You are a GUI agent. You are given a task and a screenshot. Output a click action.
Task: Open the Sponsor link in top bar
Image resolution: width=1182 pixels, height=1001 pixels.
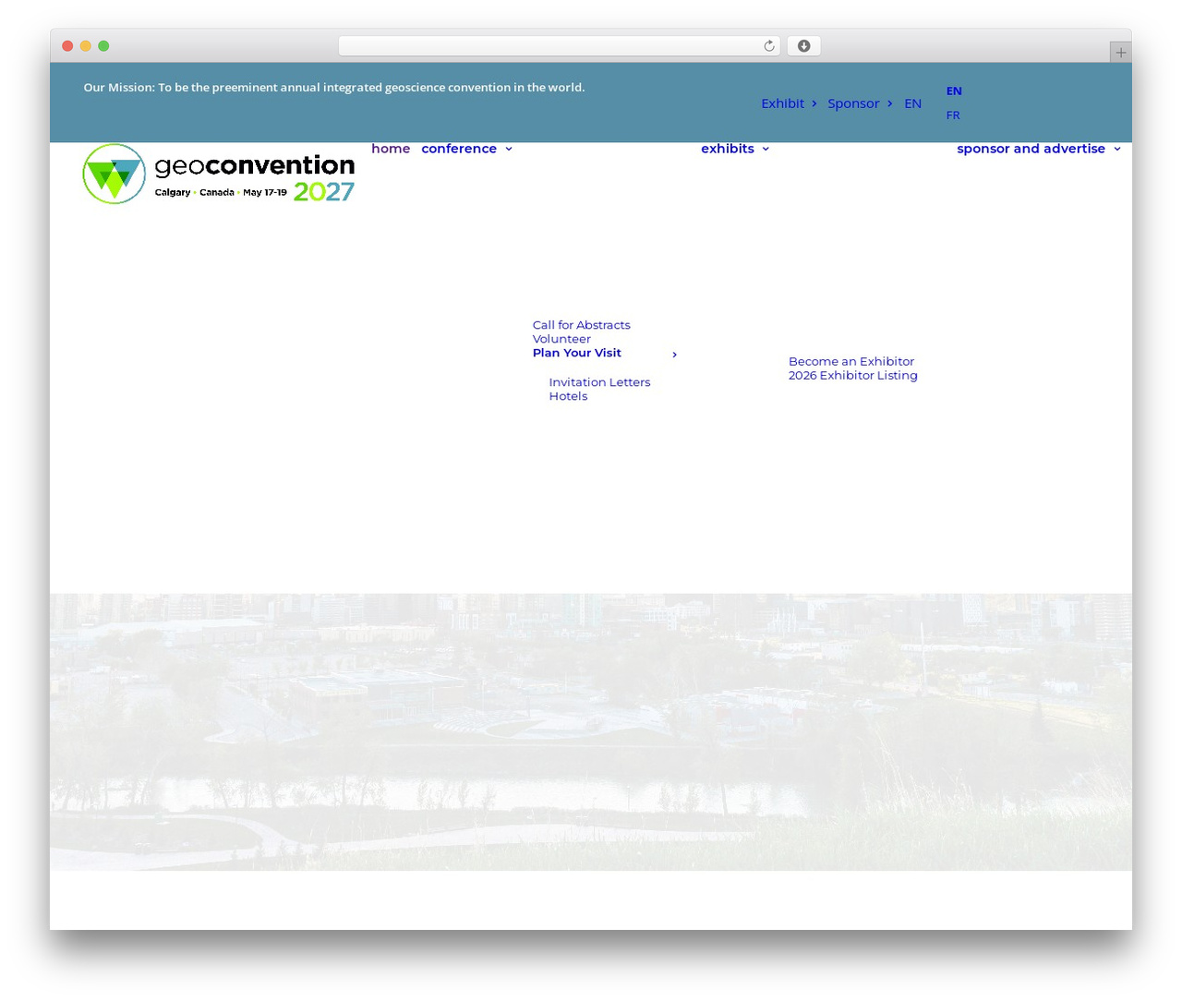[853, 103]
